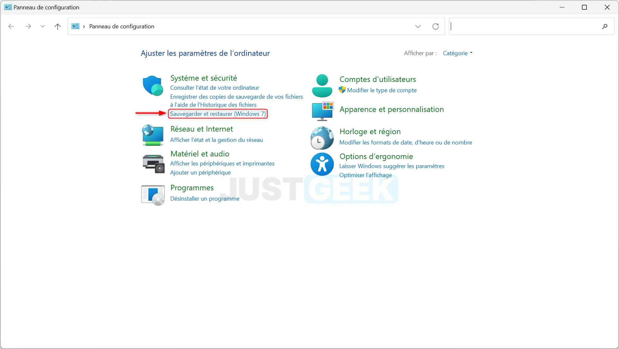Viewport: 619px width, 349px height.
Task: Click the Panneau de configuration title bar icon
Action: pos(8,7)
